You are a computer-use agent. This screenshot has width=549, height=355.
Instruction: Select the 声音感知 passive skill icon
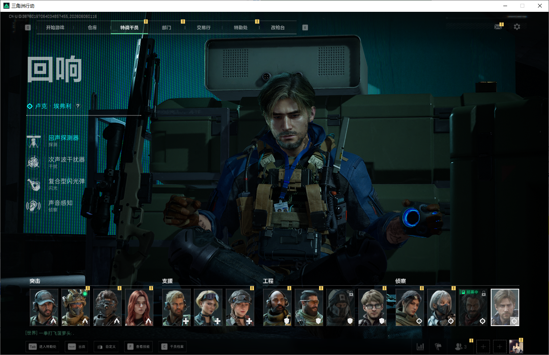(34, 206)
